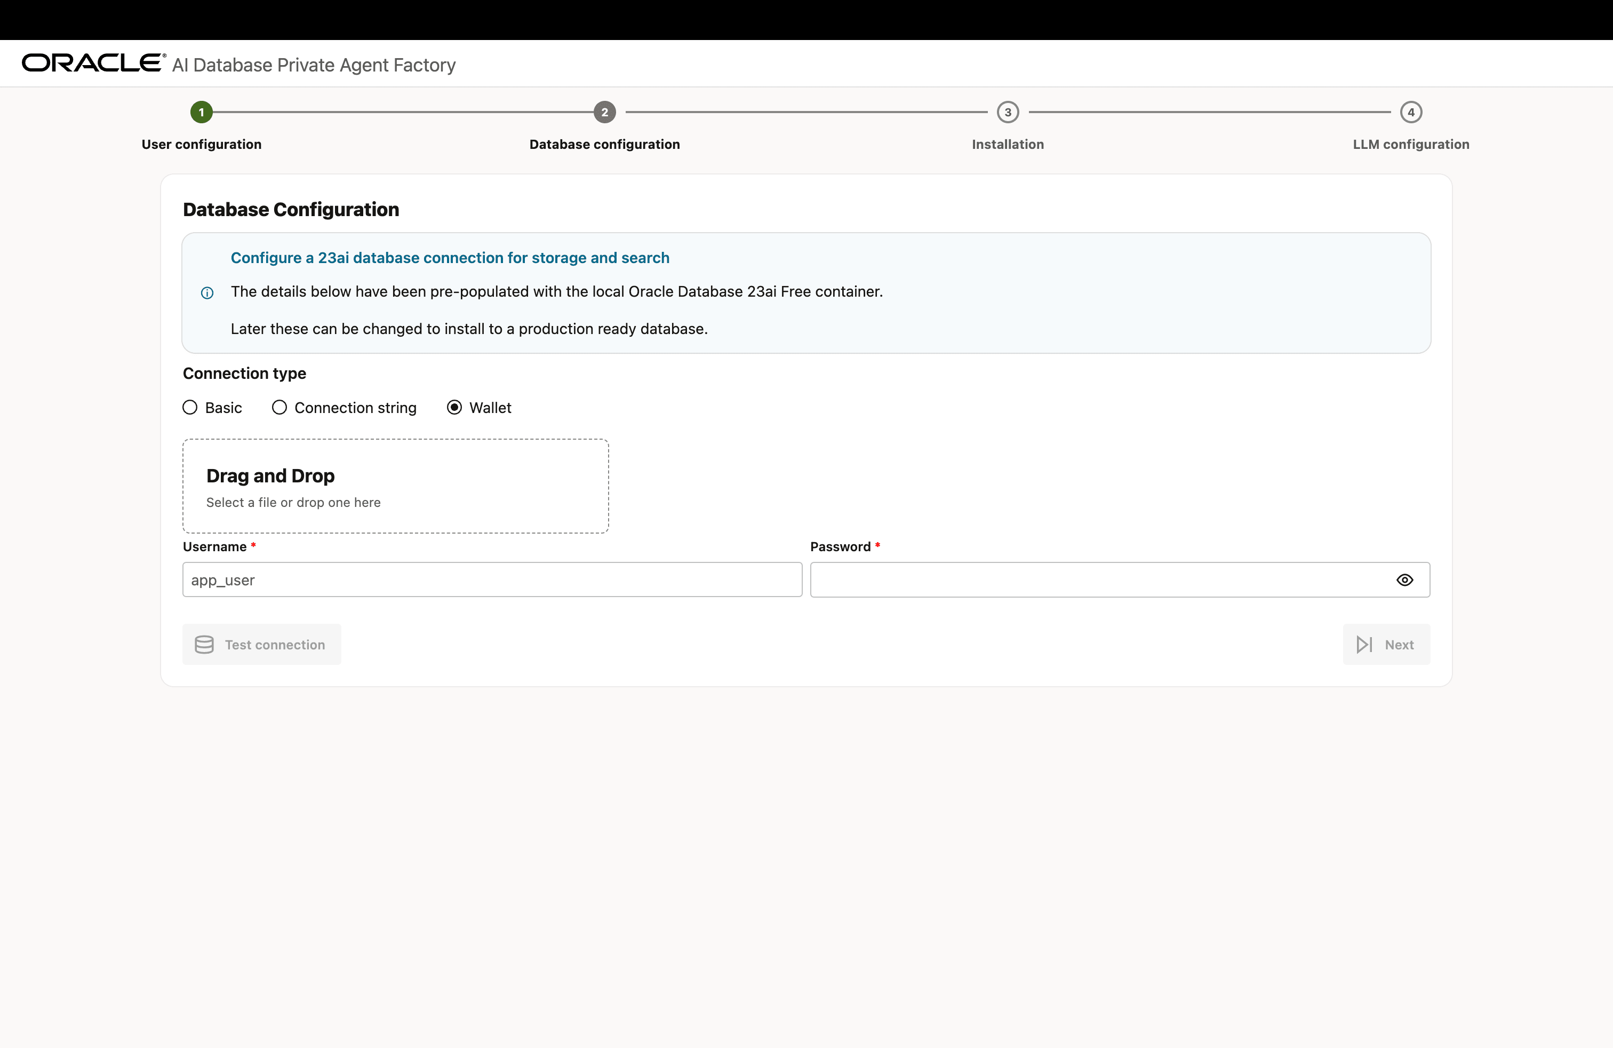Click the skip-forward icon on the Next button
The image size is (1613, 1048).
tap(1366, 644)
